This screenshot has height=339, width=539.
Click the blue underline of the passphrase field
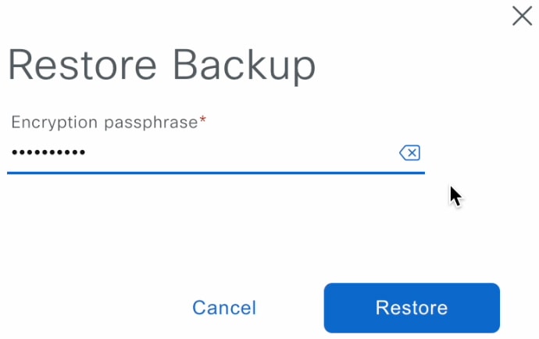point(216,173)
